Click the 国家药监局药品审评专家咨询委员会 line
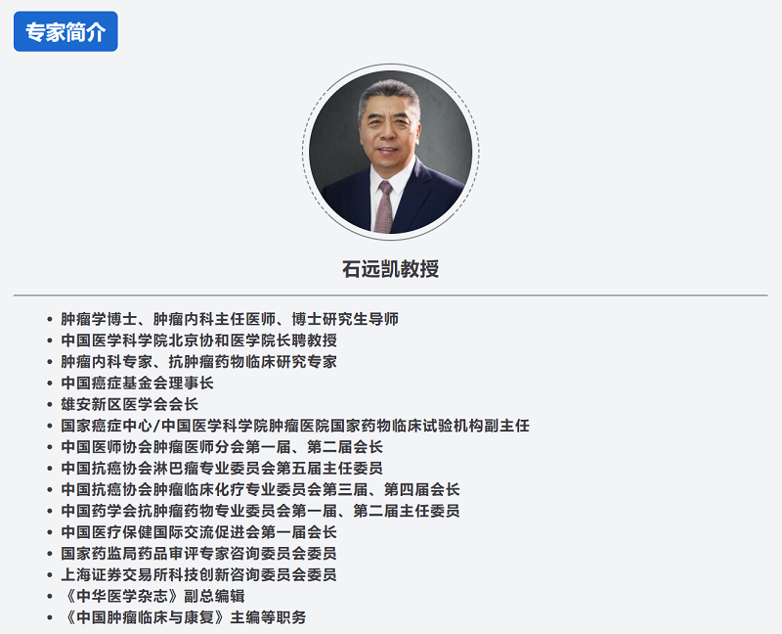 [198, 554]
